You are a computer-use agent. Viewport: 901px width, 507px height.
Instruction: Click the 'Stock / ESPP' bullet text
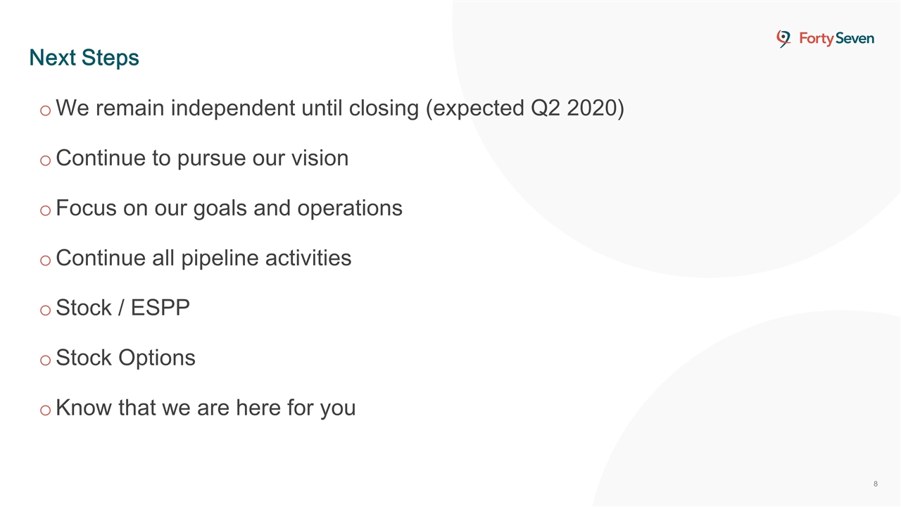tap(122, 308)
